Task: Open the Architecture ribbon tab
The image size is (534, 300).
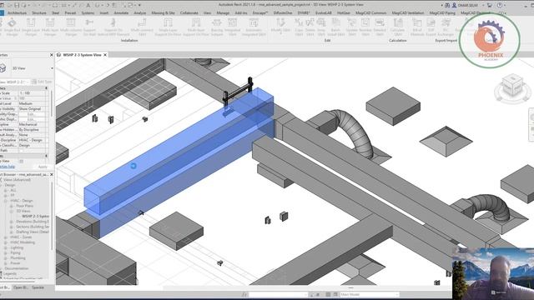Action: click(17, 13)
